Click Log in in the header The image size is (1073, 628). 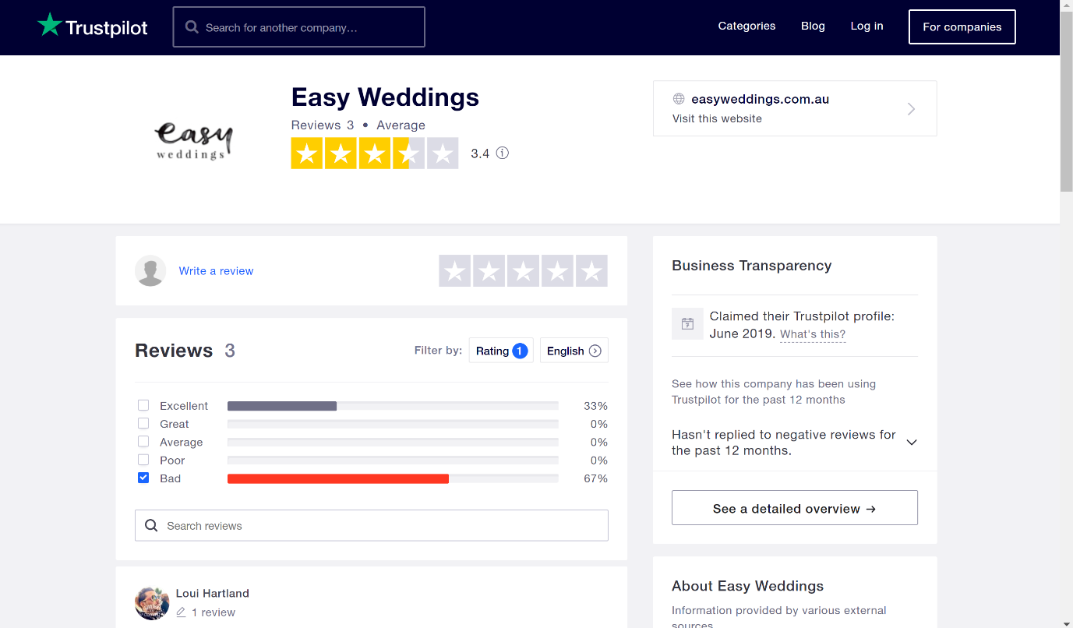867,26
